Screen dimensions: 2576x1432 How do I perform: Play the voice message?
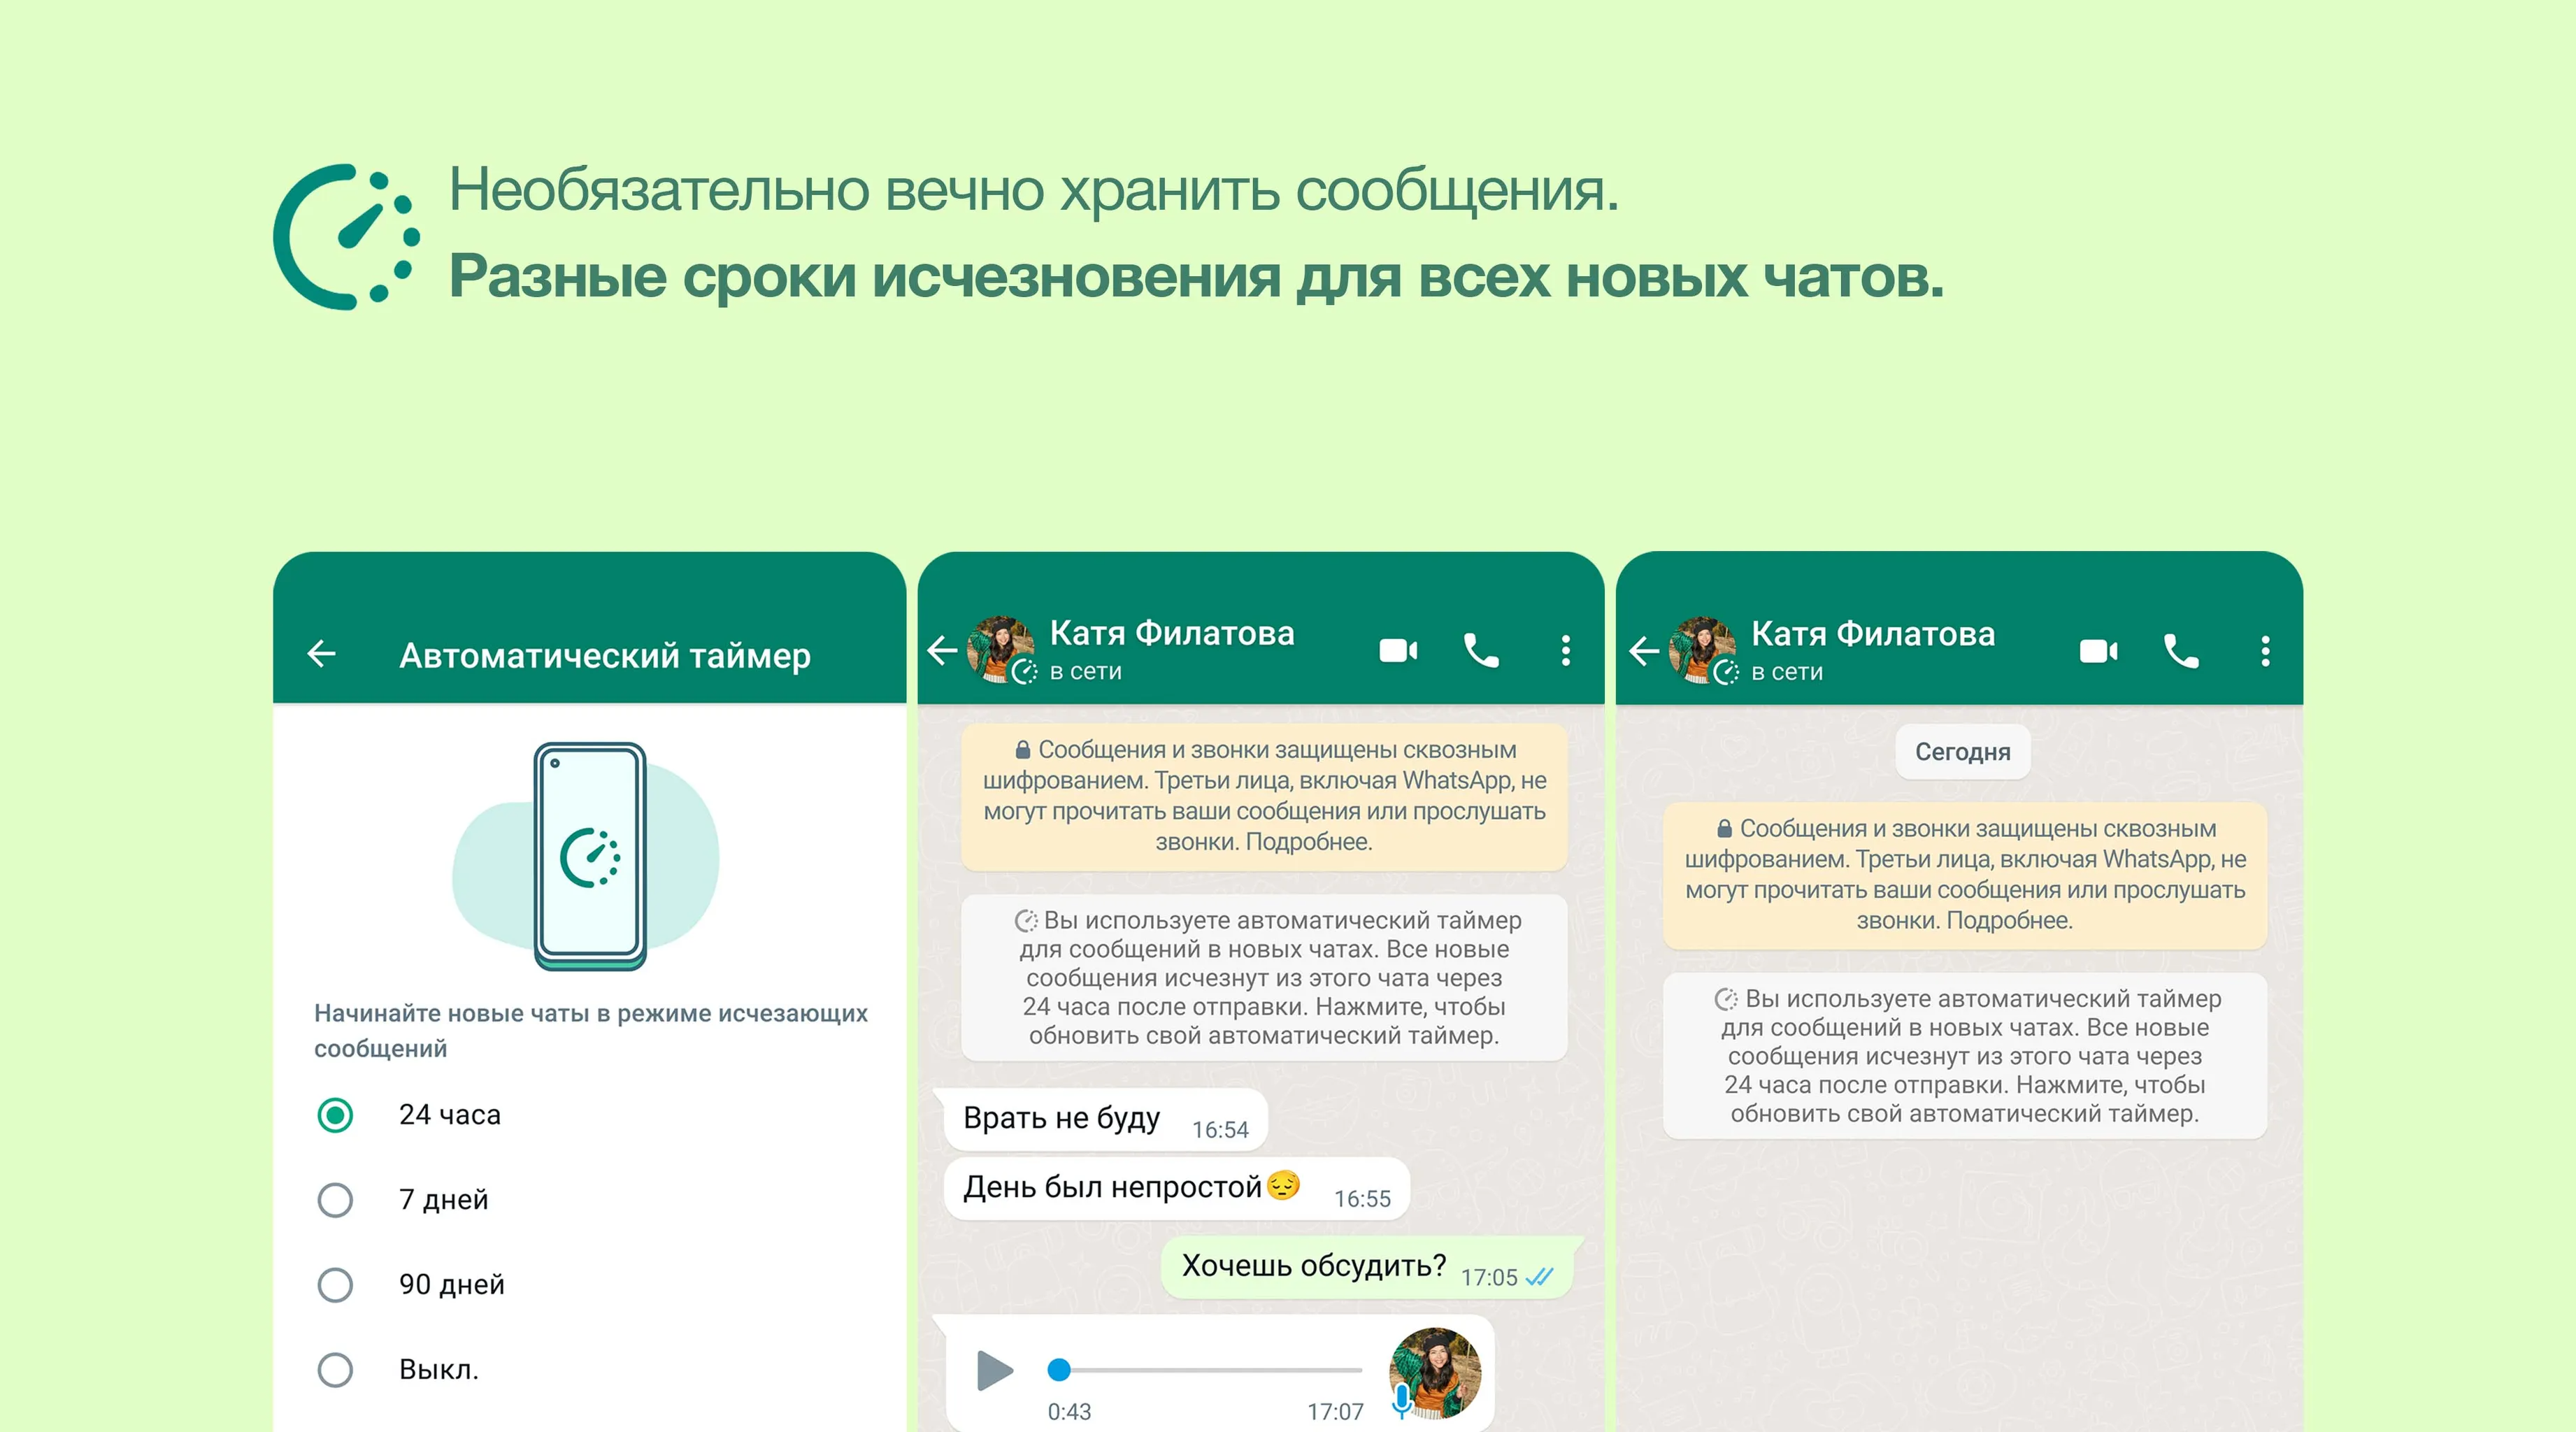coord(994,1370)
